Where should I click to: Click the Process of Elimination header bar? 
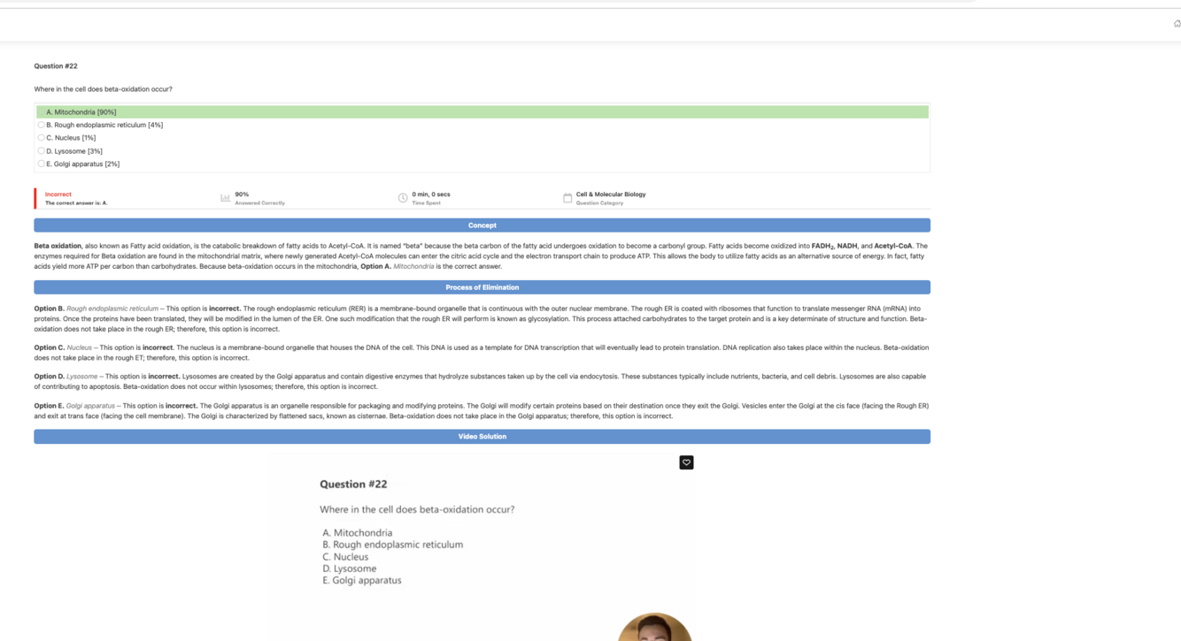click(x=482, y=287)
